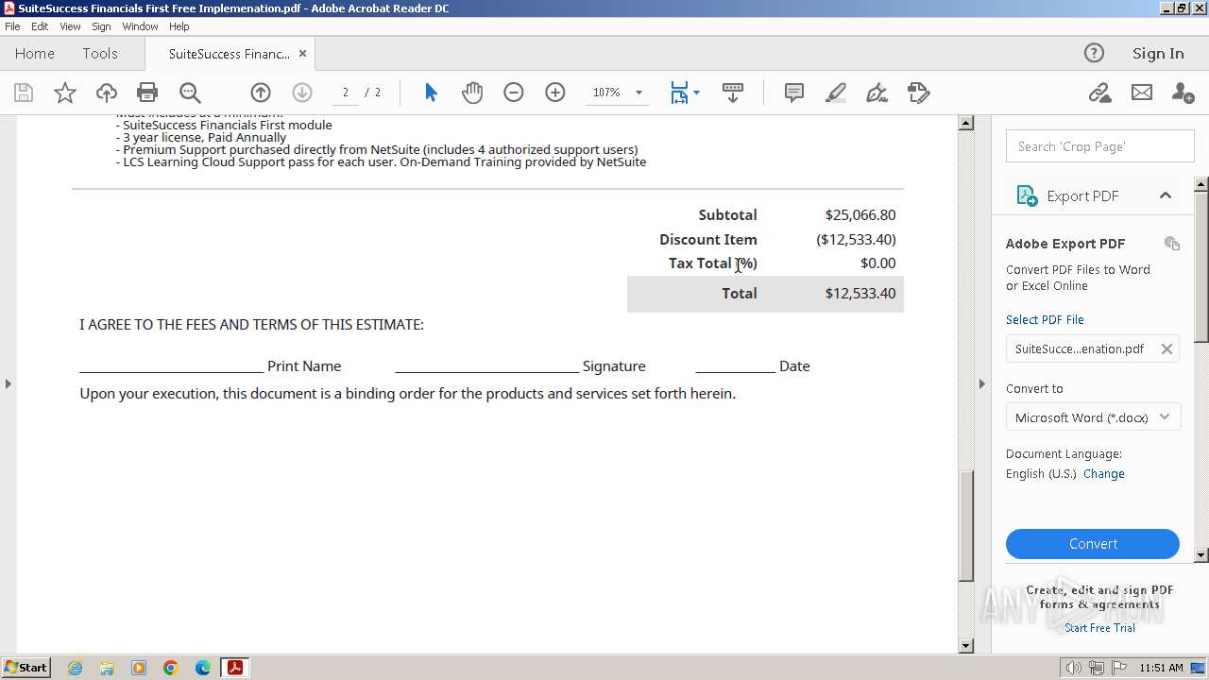
Task: Click the Discount Item value ($12,533.40)
Action: (857, 240)
